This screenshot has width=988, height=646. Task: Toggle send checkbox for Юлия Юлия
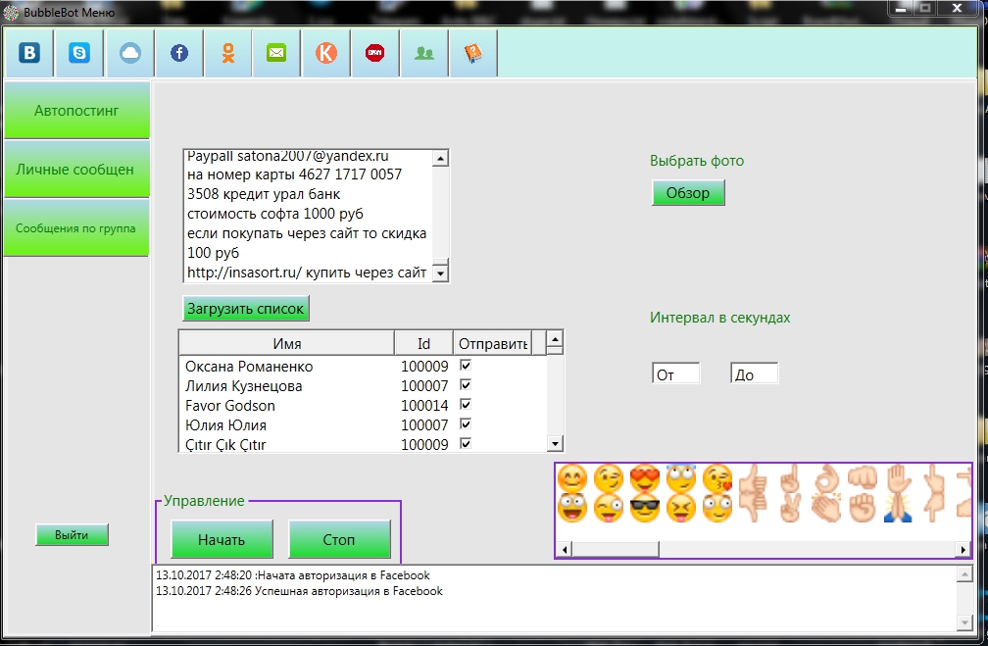(x=466, y=423)
